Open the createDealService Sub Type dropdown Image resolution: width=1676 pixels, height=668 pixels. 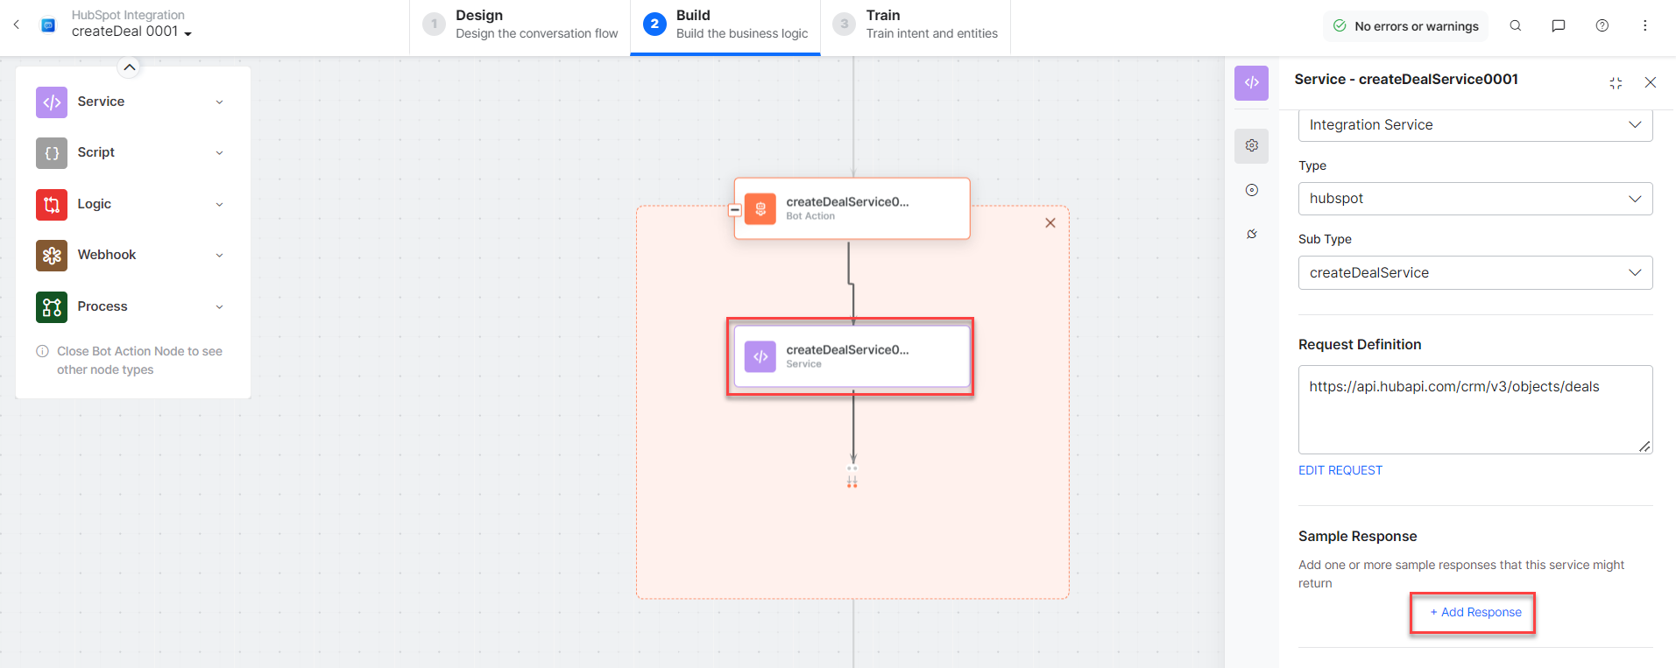click(x=1474, y=273)
